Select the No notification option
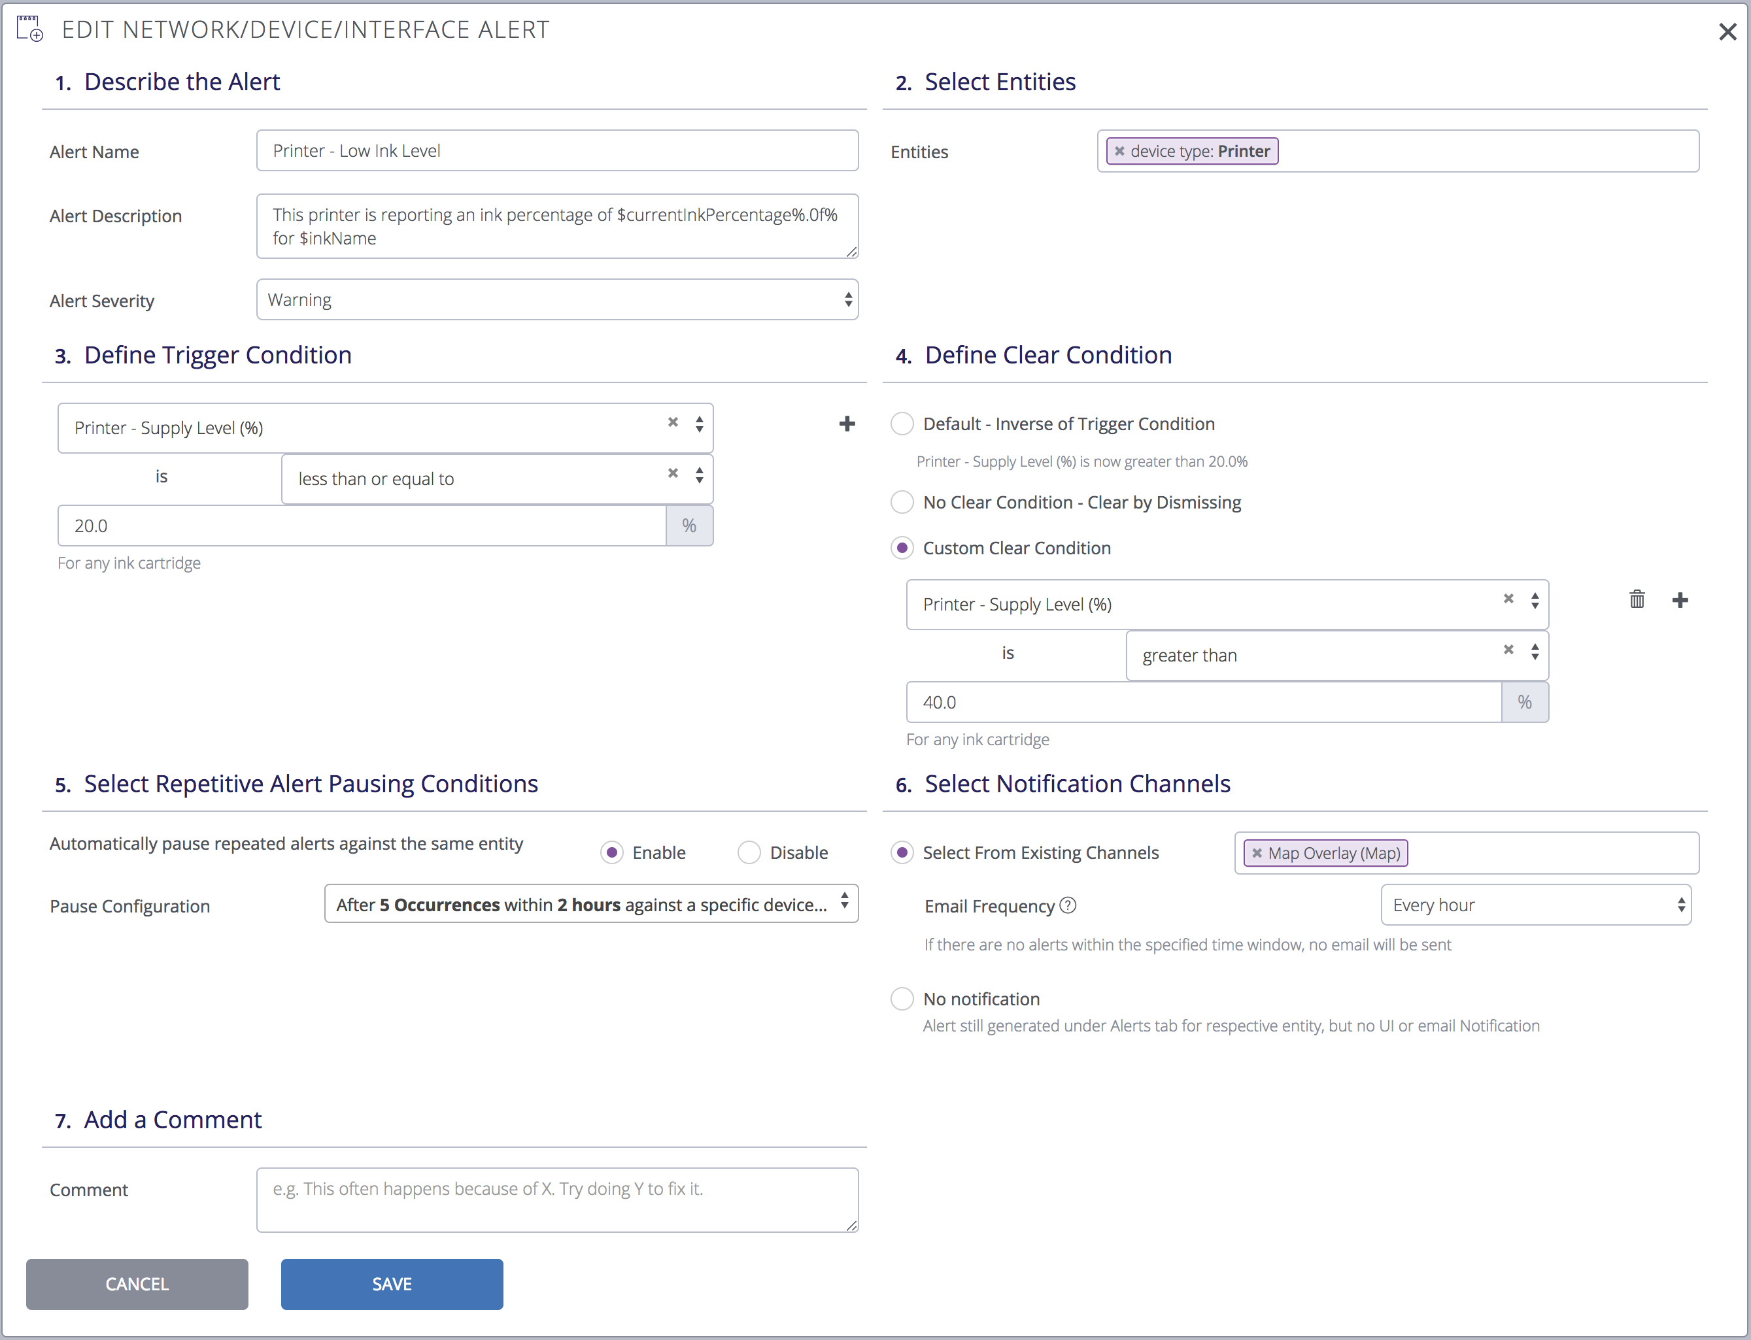1751x1340 pixels. click(902, 999)
